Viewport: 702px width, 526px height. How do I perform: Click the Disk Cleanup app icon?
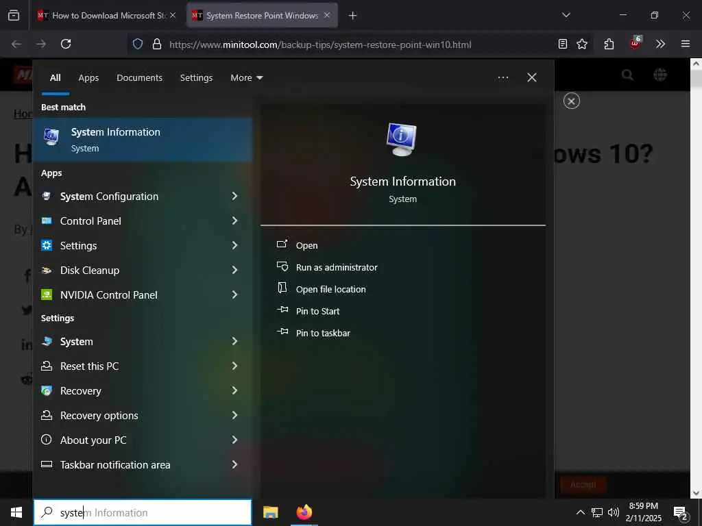[46, 270]
